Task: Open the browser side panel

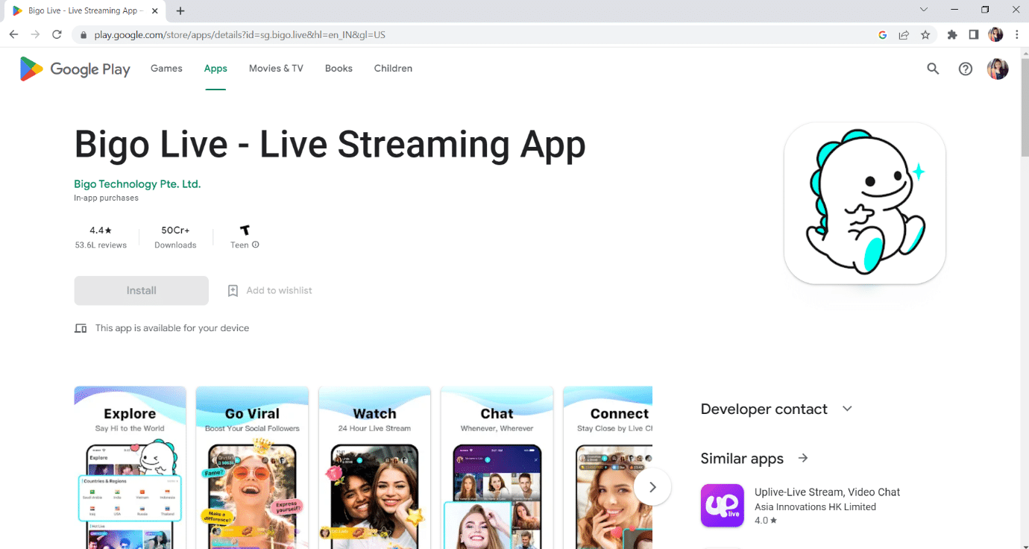Action: [x=974, y=34]
